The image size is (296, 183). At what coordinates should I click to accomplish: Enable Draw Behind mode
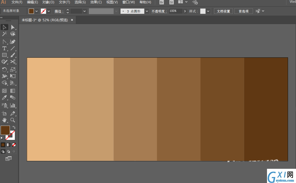[9, 151]
